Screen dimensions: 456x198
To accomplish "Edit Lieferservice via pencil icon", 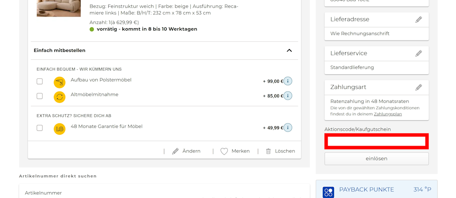I will point(419,53).
